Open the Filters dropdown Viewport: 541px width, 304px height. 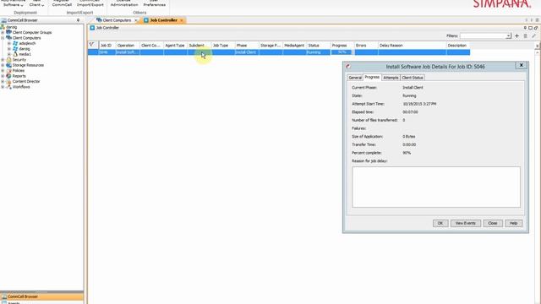click(508, 35)
